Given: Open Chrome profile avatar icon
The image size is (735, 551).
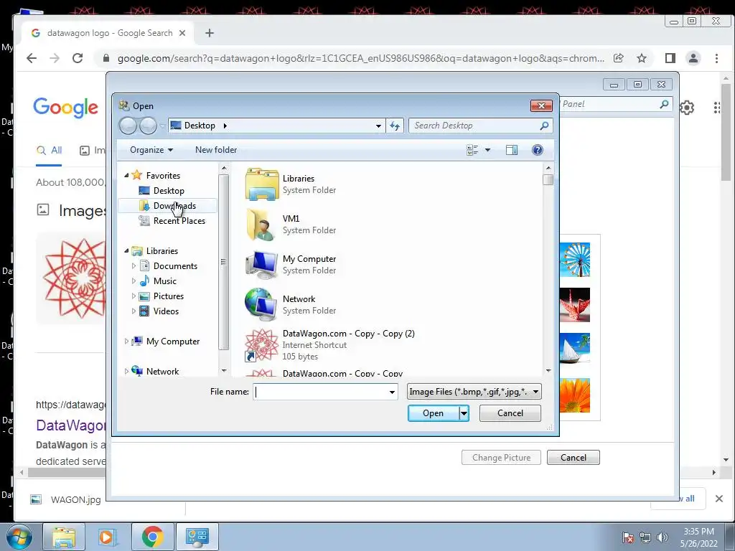Looking at the screenshot, I should 693,58.
